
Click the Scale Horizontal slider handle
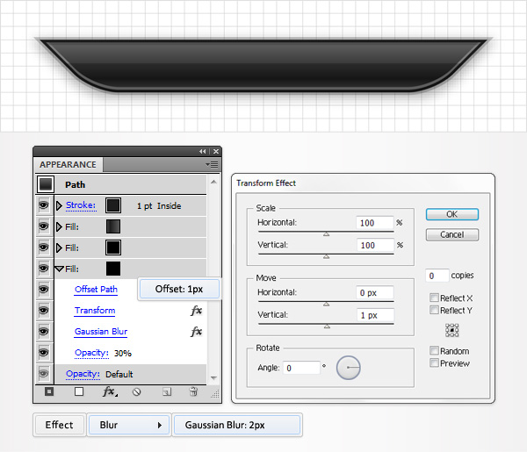pos(326,234)
